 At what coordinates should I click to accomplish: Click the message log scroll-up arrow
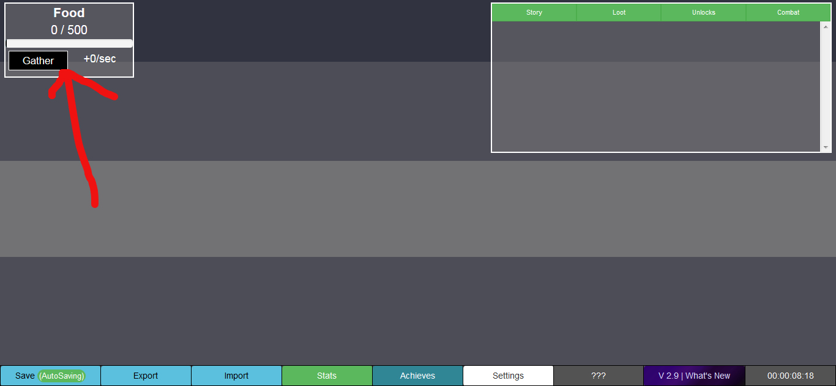[826, 27]
